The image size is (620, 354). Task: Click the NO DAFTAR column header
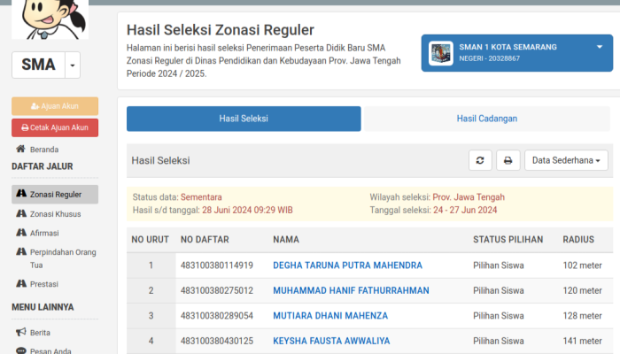click(x=205, y=240)
